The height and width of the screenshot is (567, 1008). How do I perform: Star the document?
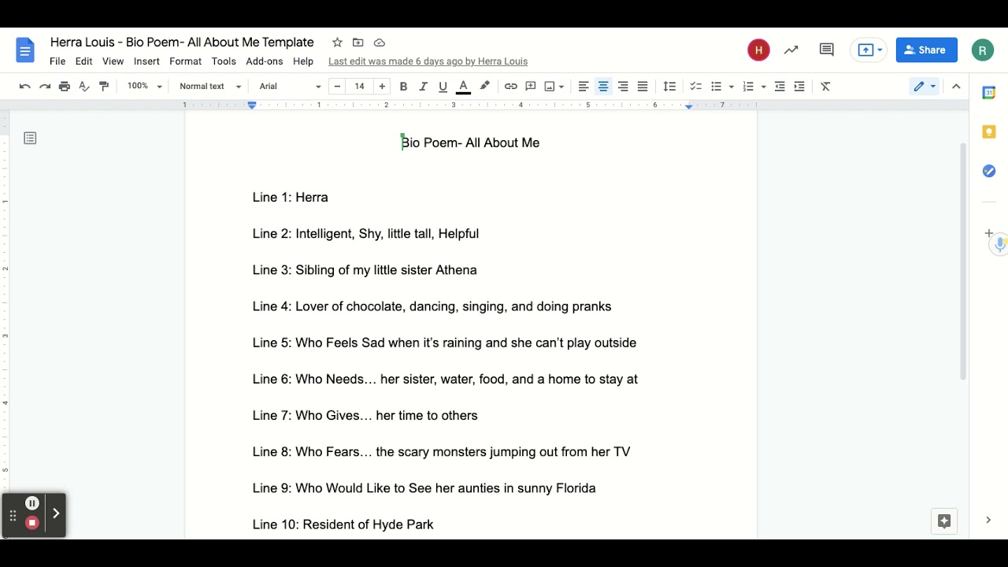click(x=337, y=43)
